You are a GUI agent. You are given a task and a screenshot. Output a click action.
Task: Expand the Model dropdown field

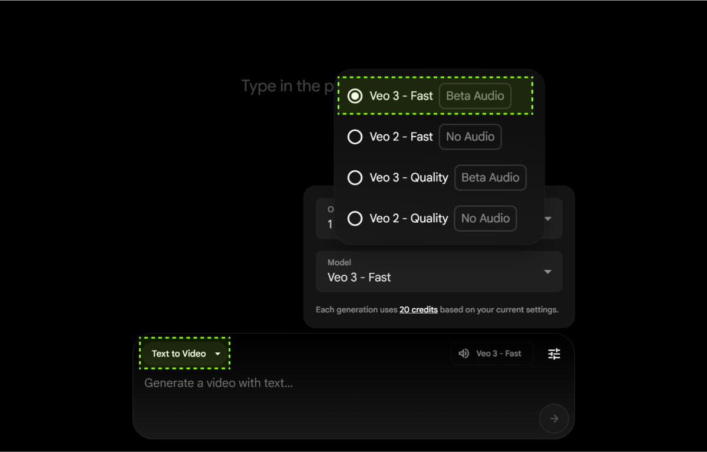pyautogui.click(x=438, y=272)
